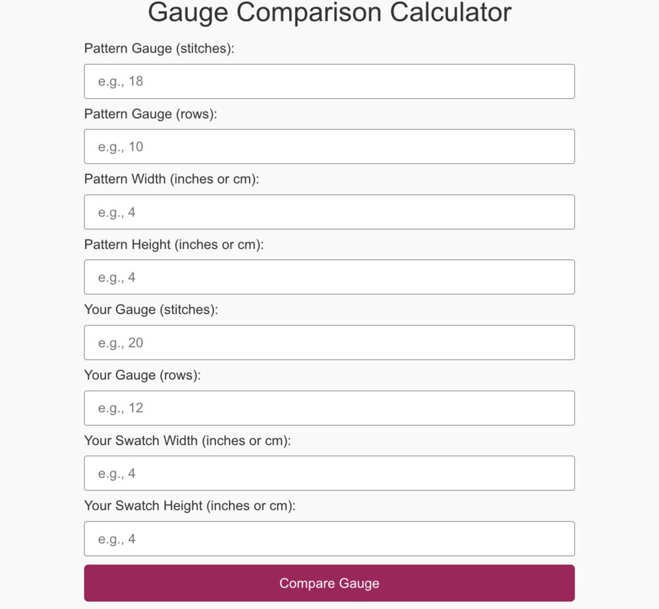Select the Pattern Width input field
The image size is (659, 609).
[x=329, y=211]
